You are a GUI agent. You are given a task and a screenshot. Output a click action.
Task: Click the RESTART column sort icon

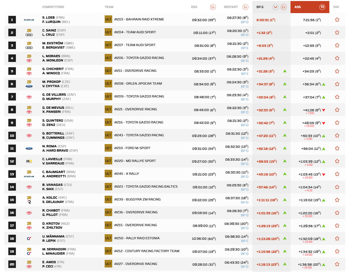coord(245,7)
